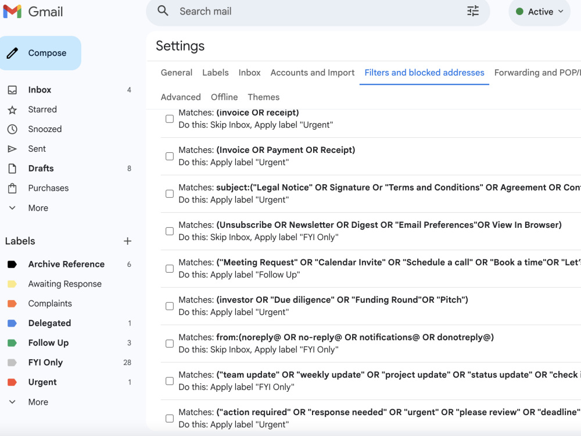581x436 pixels.
Task: Tick the investor Due diligence filter checkbox
Action: coord(169,306)
